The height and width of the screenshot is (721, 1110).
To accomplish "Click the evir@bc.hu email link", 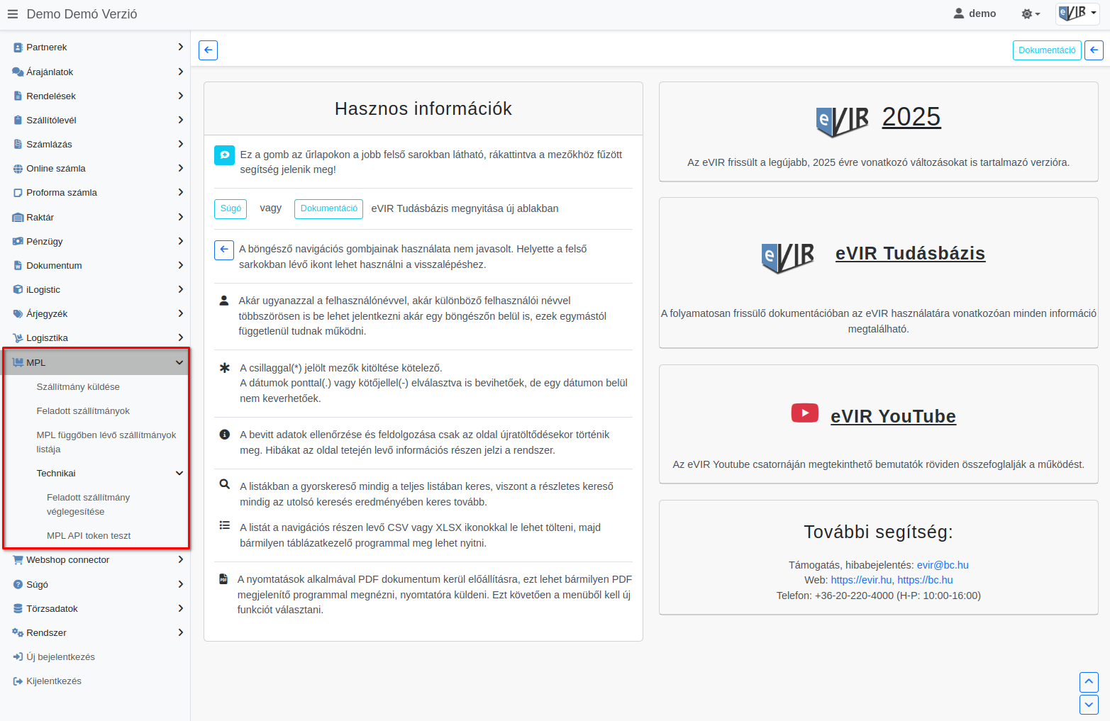I will pos(943,565).
